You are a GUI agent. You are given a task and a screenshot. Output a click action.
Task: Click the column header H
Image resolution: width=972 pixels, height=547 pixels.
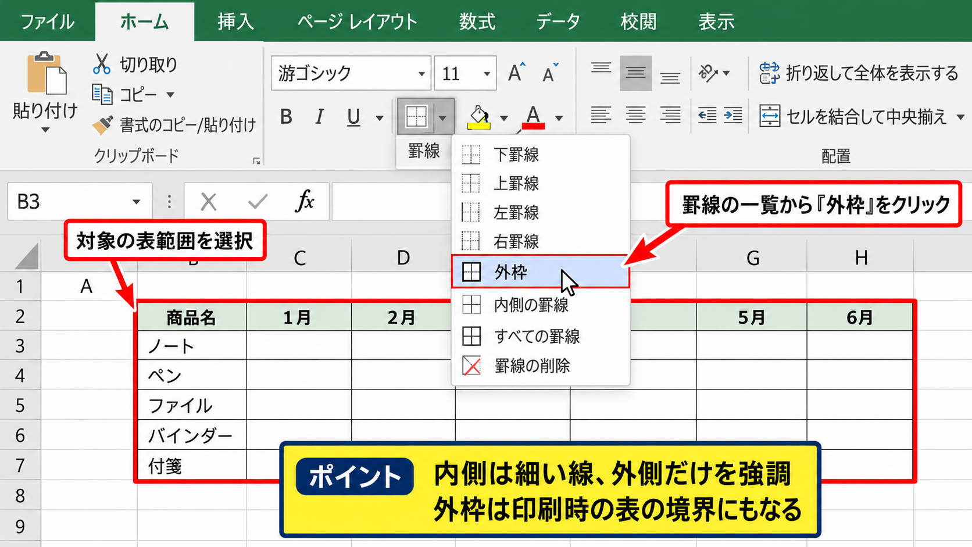860,257
